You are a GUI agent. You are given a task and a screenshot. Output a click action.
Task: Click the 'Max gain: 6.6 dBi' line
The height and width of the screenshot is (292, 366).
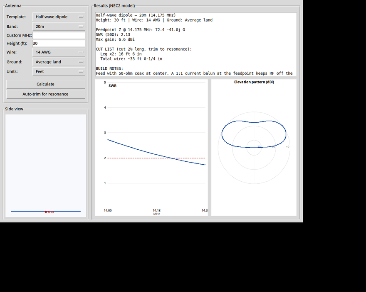115,39
